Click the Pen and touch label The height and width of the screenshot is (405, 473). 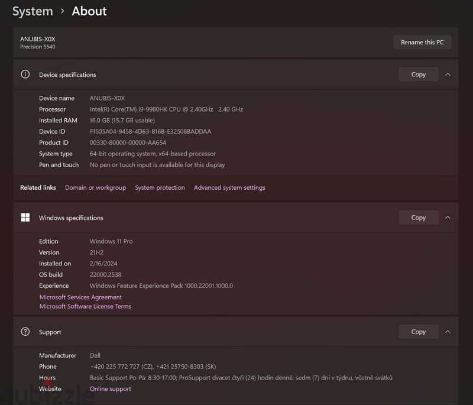pyautogui.click(x=59, y=165)
